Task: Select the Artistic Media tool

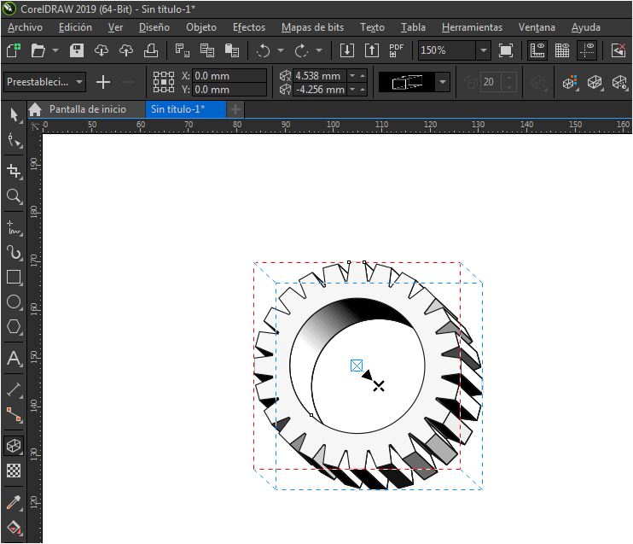Action: (x=15, y=253)
